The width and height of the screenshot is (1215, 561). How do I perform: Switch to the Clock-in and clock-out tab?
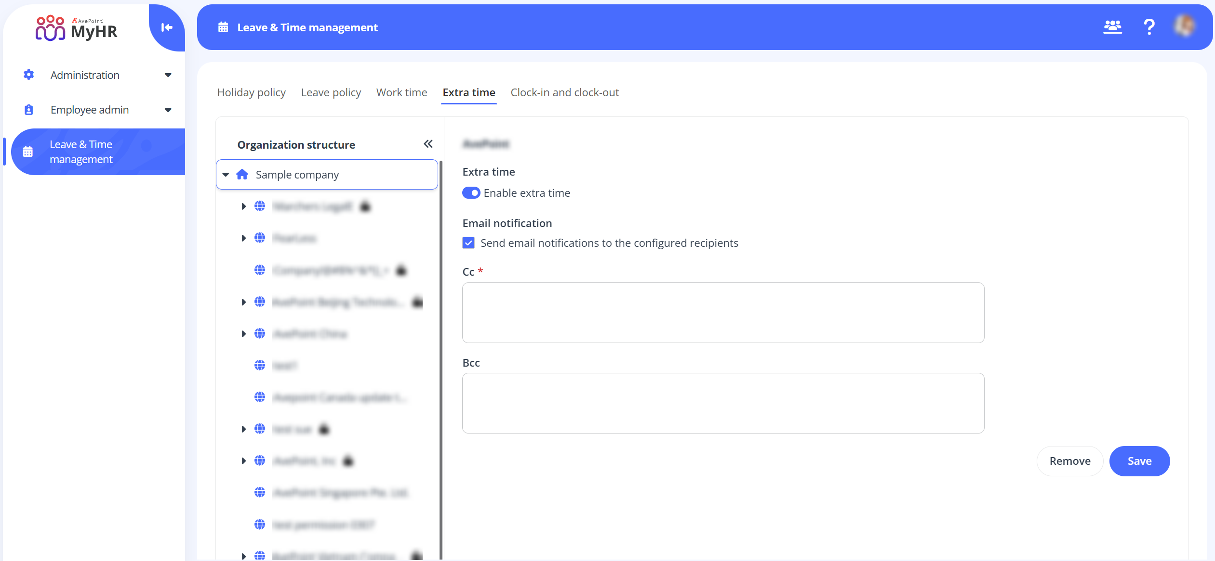564,92
